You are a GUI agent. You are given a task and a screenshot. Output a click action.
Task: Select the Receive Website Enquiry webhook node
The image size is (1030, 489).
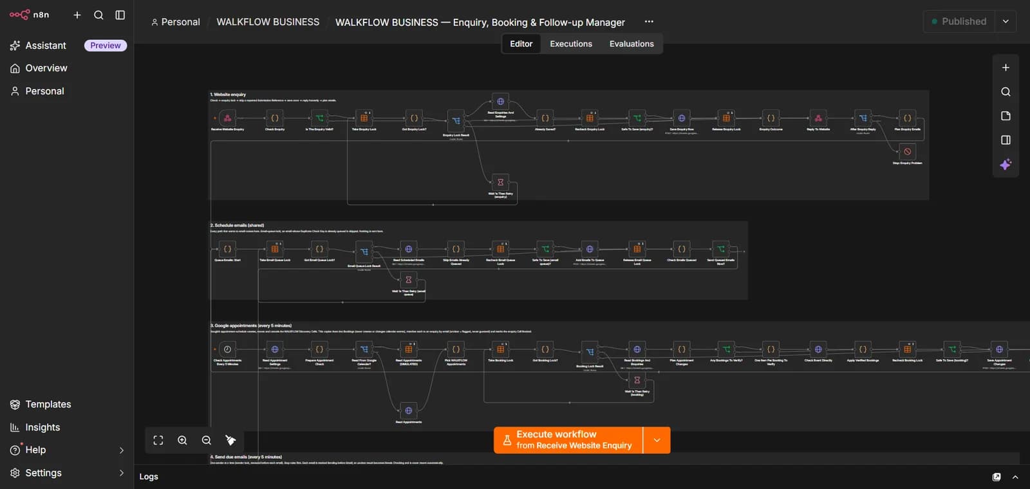[227, 118]
